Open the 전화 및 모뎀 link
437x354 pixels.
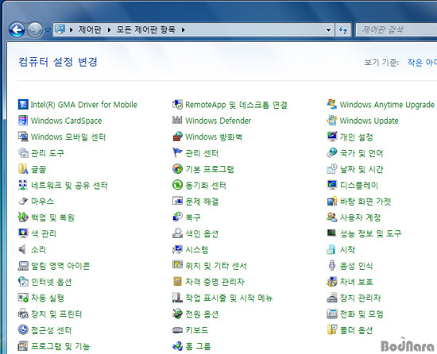tap(362, 314)
